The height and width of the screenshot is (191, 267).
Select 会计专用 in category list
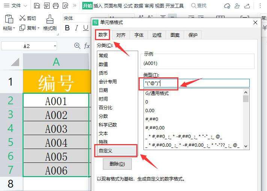point(117,82)
